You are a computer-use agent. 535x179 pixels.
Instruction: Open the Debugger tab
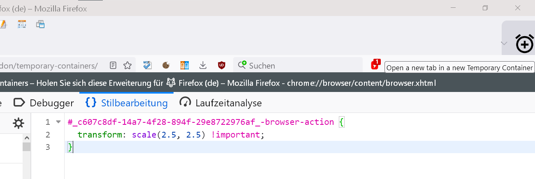pyautogui.click(x=44, y=103)
